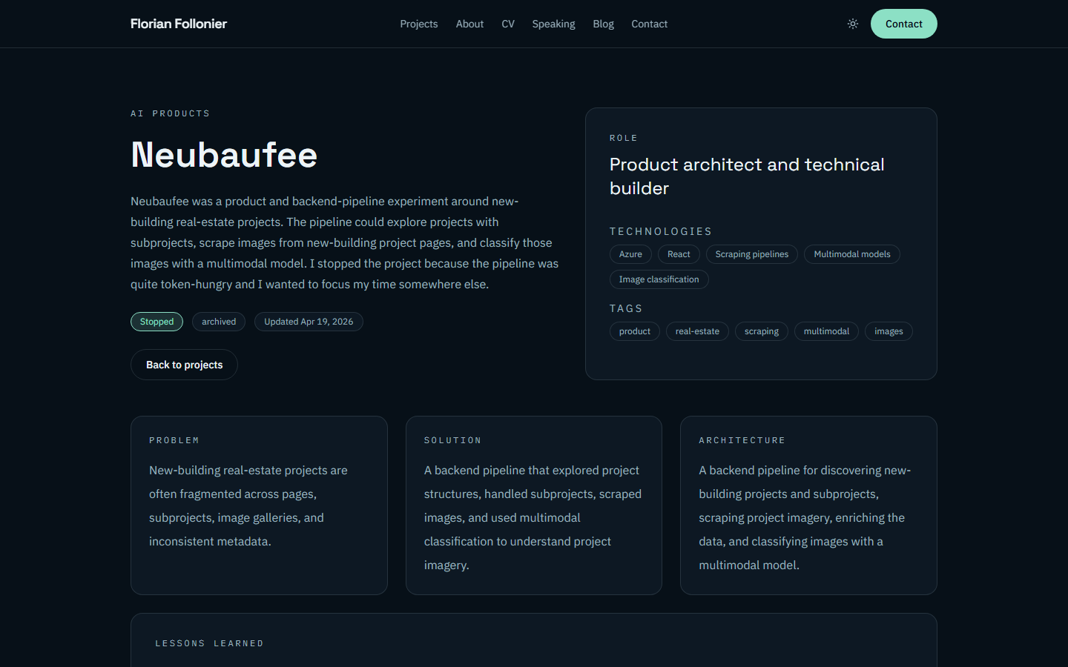Click the real-estate tag
The image size is (1068, 667).
[697, 331]
